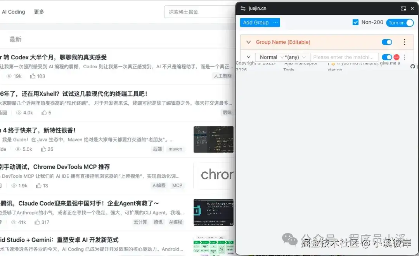This screenshot has width=419, height=256.
Task: Disable the Group Name group toggle
Action: [x=387, y=42]
